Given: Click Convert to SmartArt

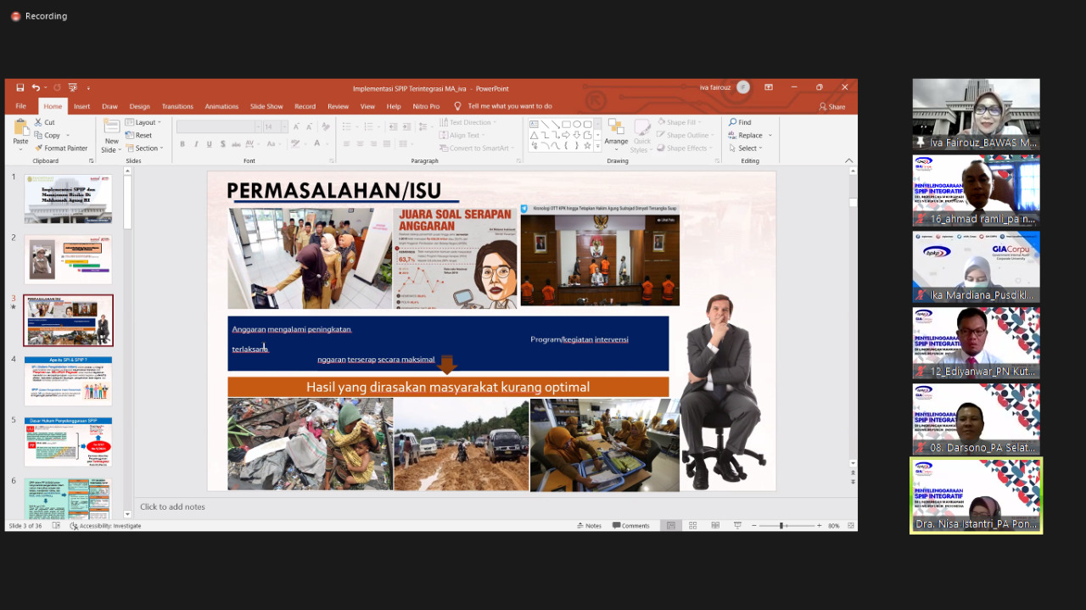Looking at the screenshot, I should point(477,148).
